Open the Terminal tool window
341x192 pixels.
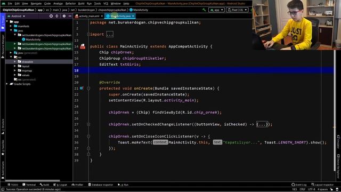coord(29,185)
